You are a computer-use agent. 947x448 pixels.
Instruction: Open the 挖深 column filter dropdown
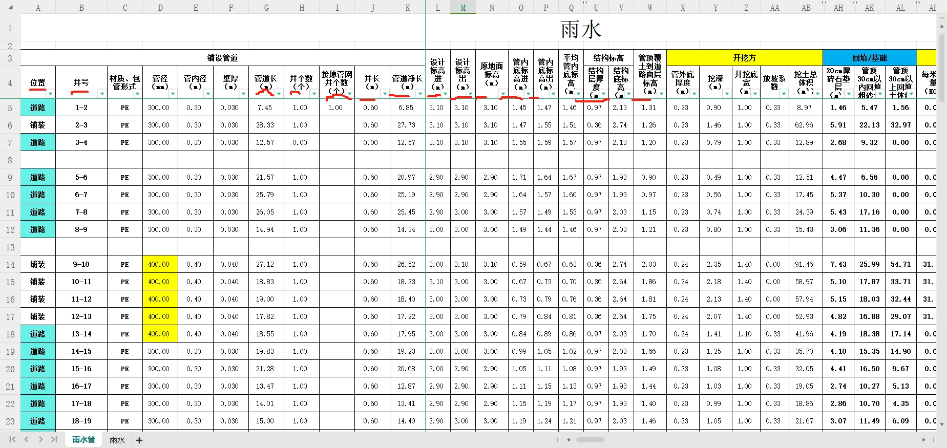click(727, 93)
